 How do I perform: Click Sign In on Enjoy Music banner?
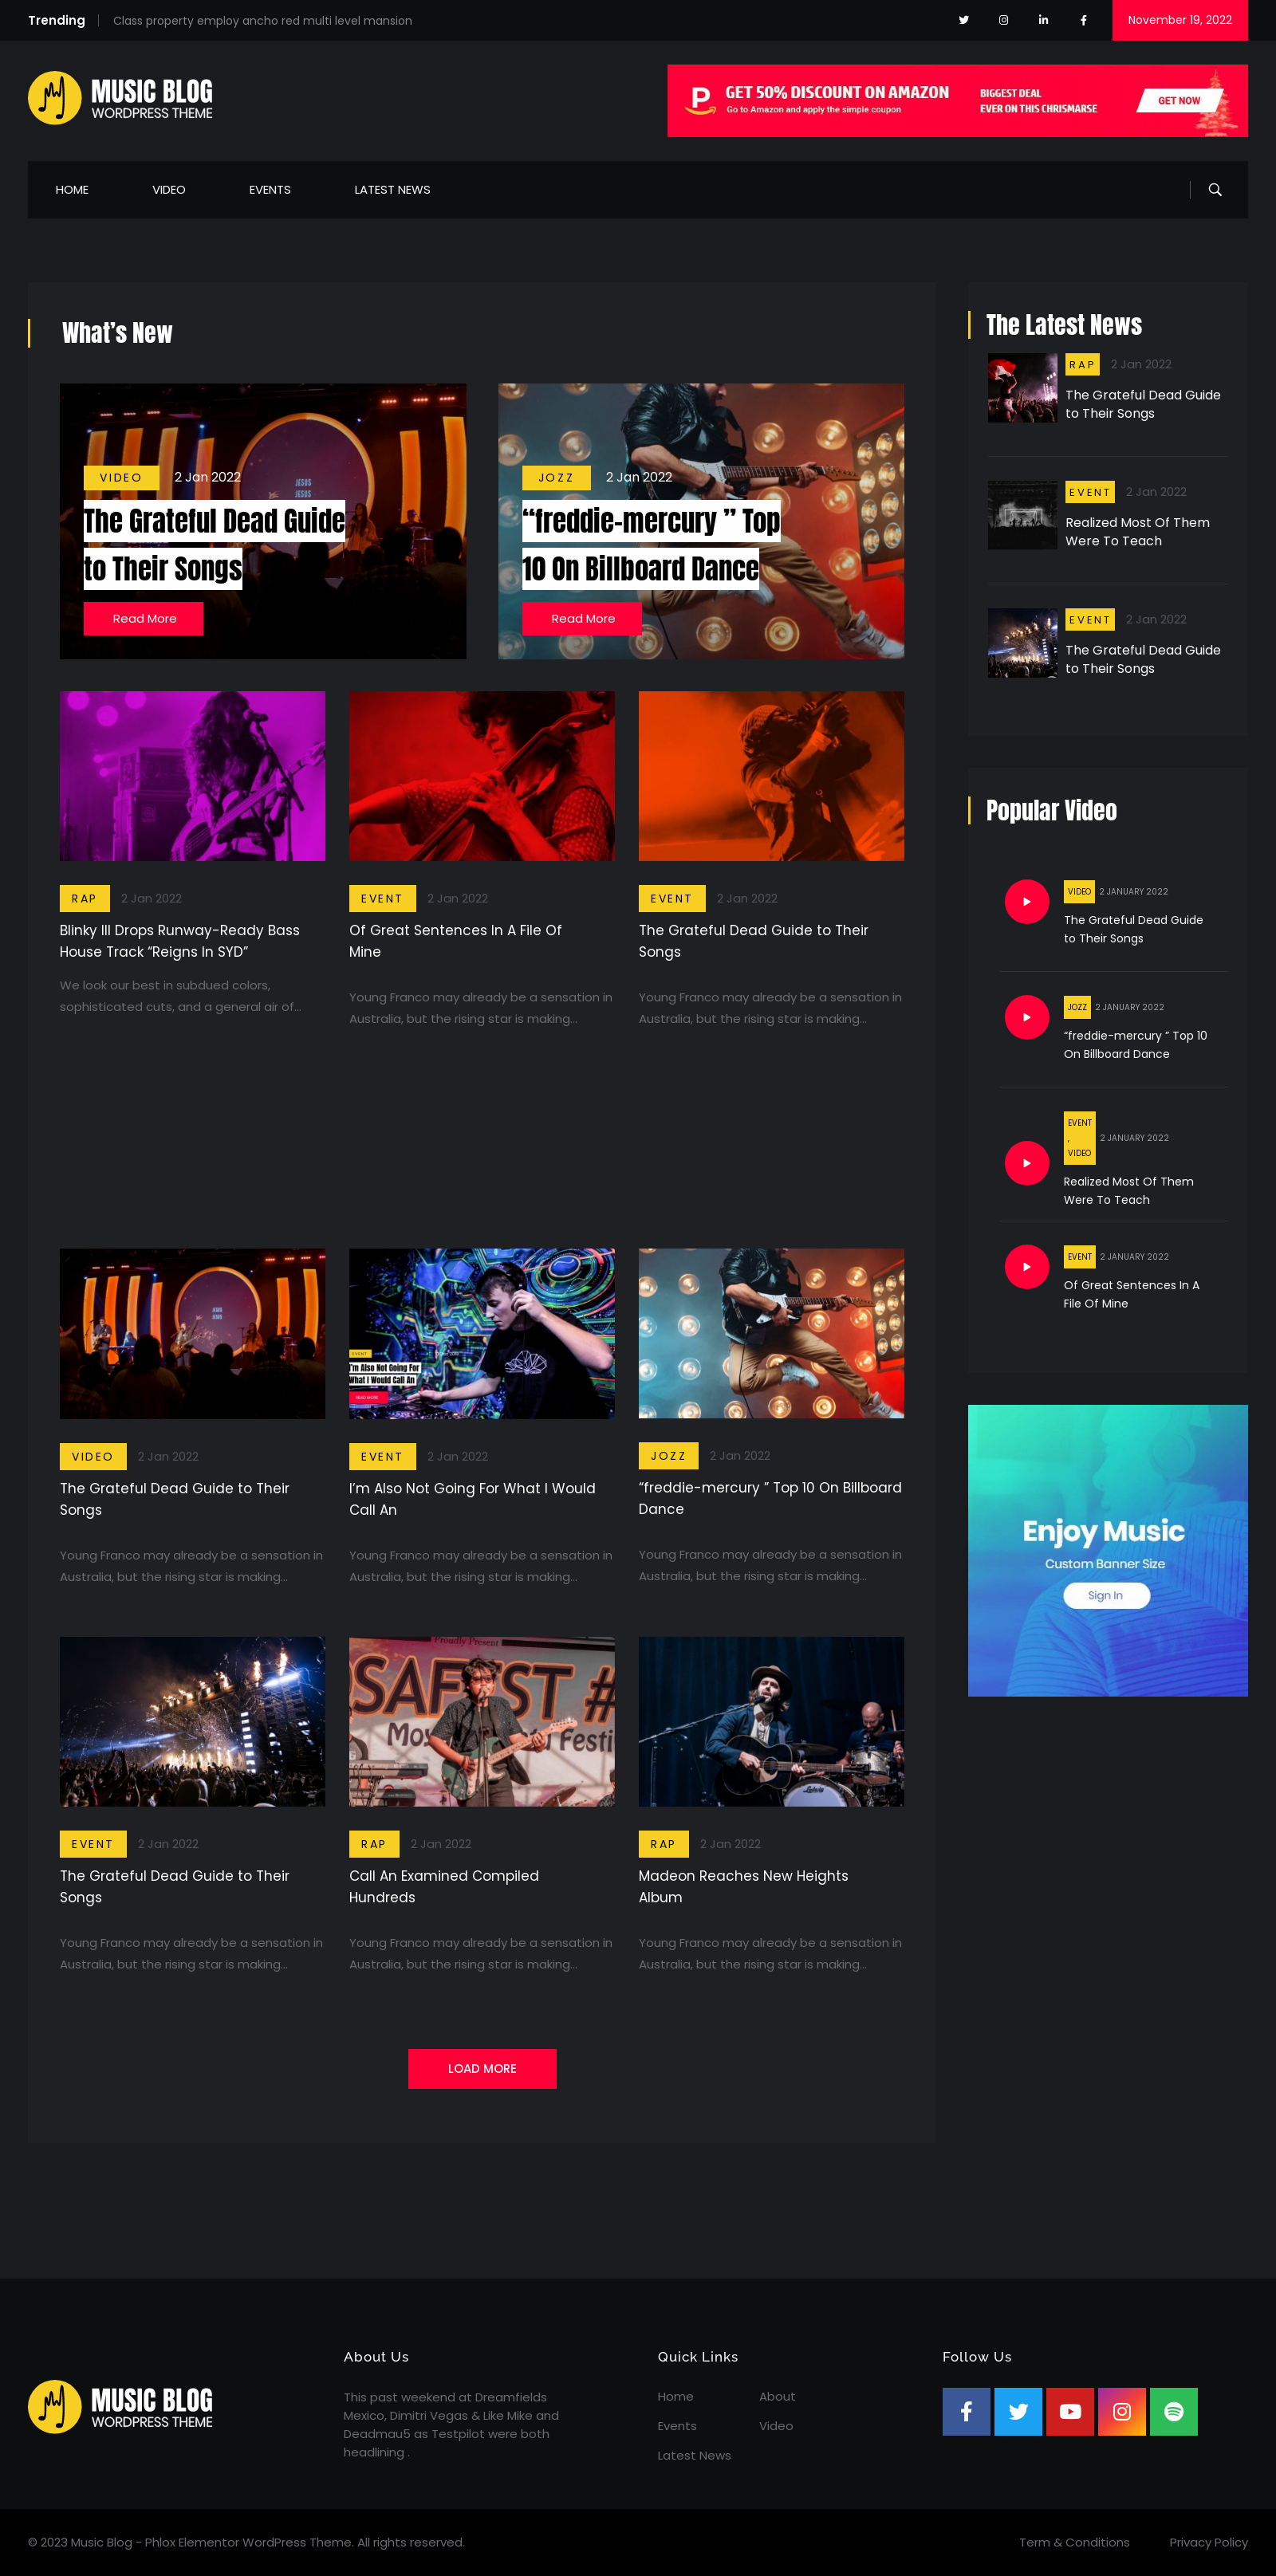[x=1106, y=1595]
